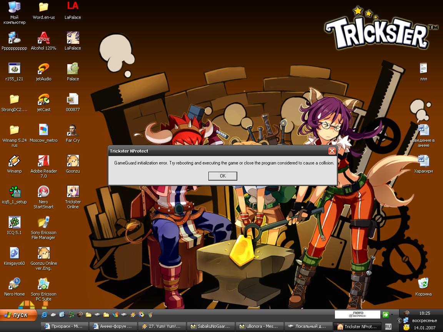Select the ICQ 5.1 desktop icon
Image resolution: width=443 pixels, height=332 pixels.
tap(14, 226)
